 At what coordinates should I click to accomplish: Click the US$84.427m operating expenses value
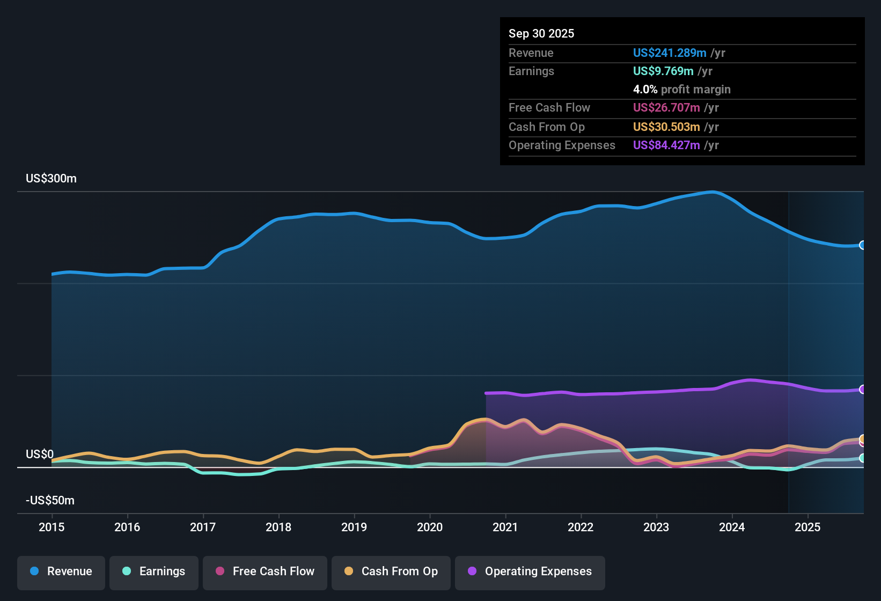tap(666, 145)
